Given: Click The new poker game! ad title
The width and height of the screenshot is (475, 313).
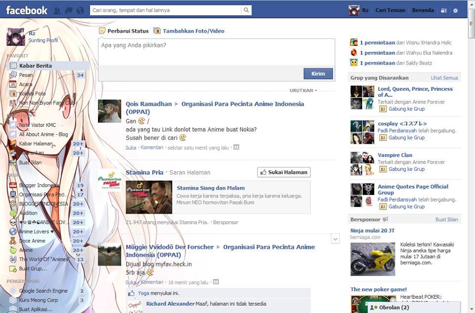Looking at the screenshot, I should pos(379,289).
